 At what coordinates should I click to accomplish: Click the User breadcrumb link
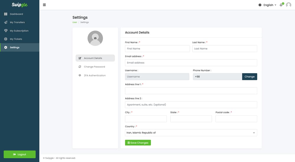(x=75, y=22)
